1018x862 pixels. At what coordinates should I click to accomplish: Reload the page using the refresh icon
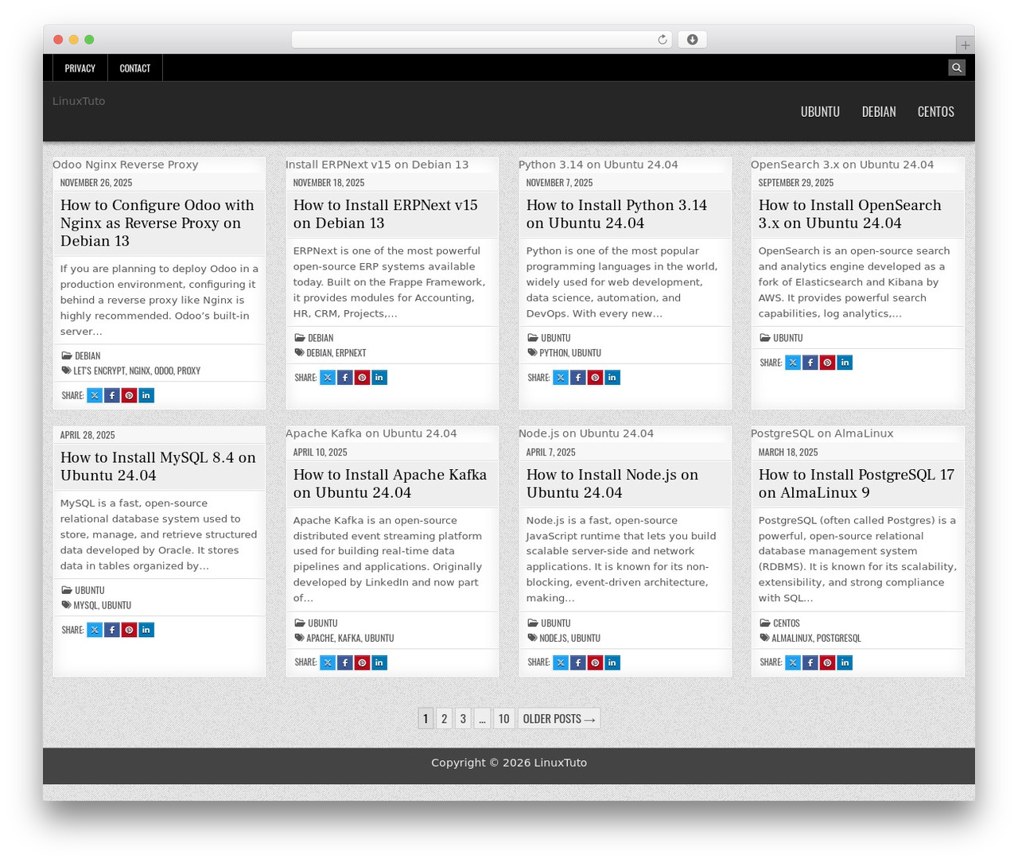(662, 40)
